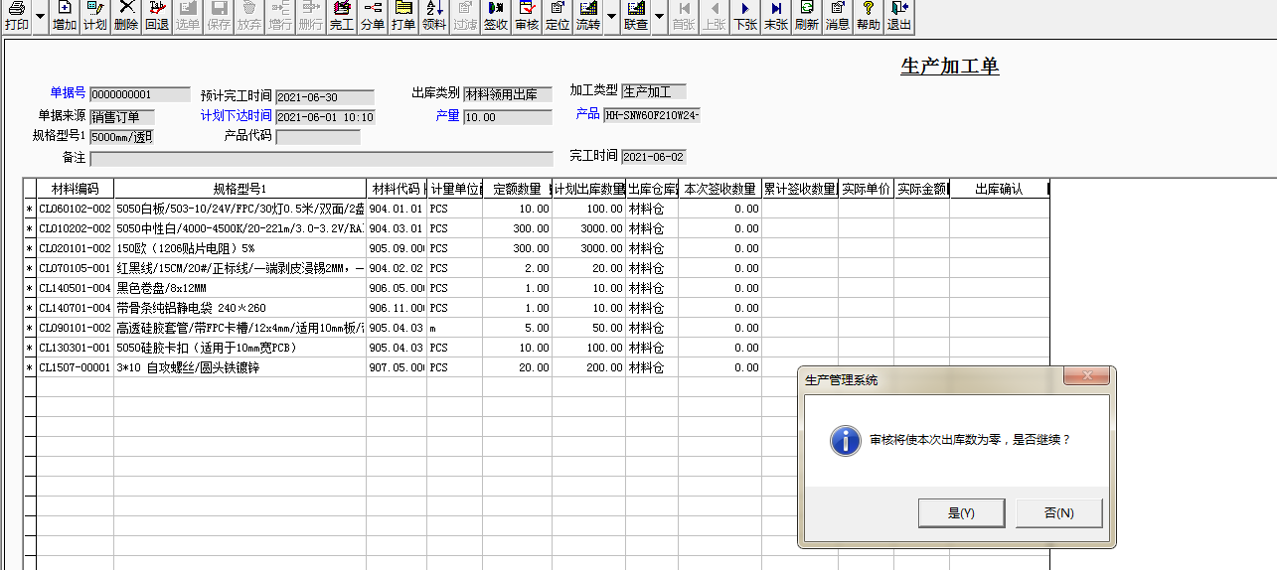Viewport: 1277px width, 570px height.
Task: Click the 出库类别 field 材料领用出库
Action: click(507, 95)
